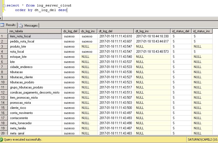Image resolution: width=218 pixels, height=143 pixels.
Task: Select the ds_log_del column header
Action: click(x=71, y=31)
